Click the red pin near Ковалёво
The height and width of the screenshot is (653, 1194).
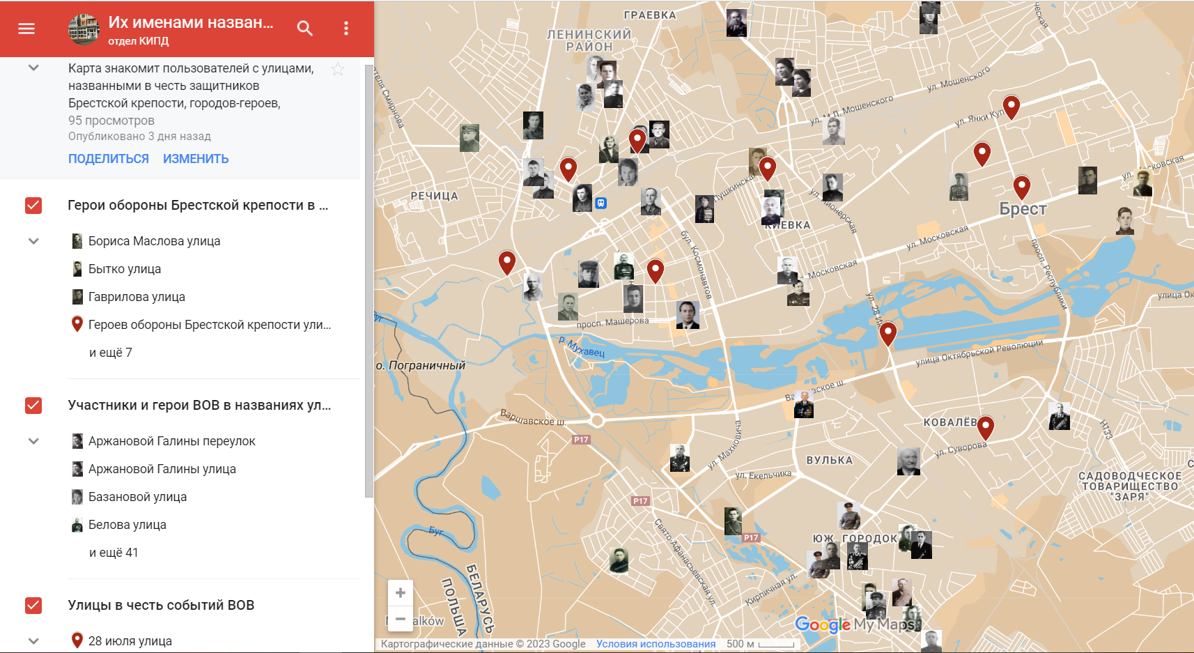[985, 426]
